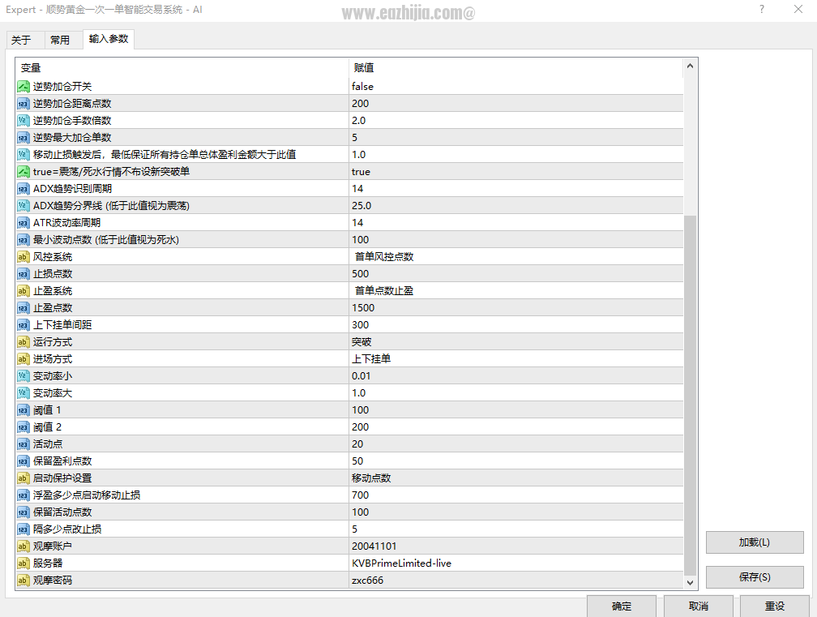Click the icon next to 阈值 1

click(23, 410)
